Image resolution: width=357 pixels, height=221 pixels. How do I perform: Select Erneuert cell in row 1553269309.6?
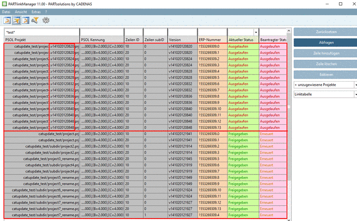pos(273,165)
